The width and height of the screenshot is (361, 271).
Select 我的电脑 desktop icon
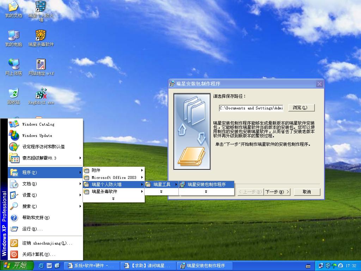click(13, 38)
